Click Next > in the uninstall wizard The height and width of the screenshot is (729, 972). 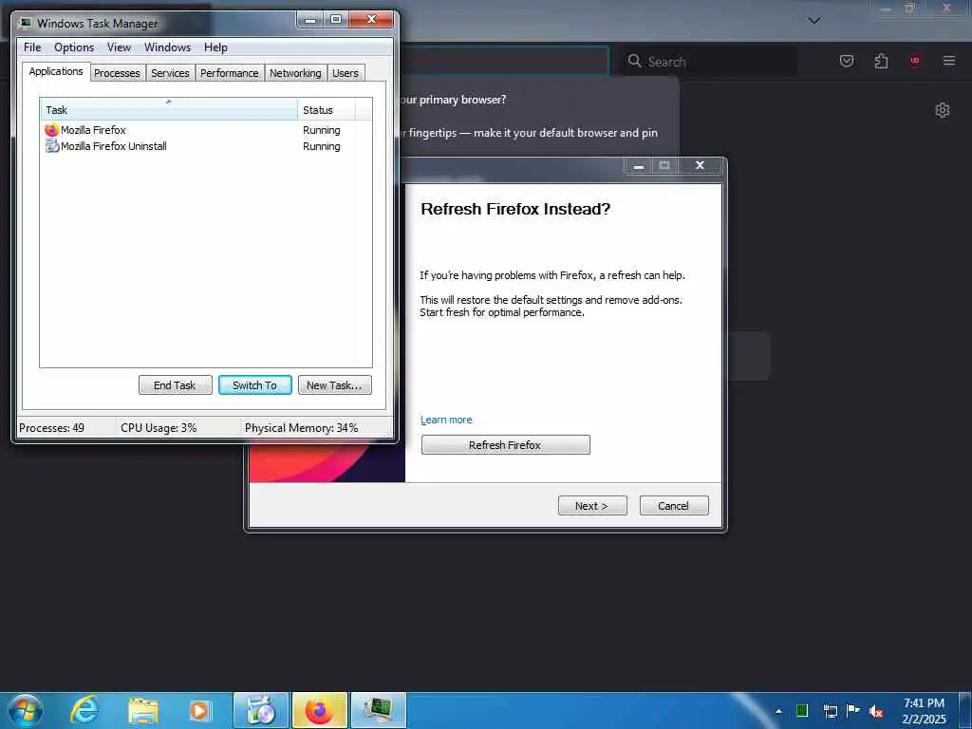point(592,505)
